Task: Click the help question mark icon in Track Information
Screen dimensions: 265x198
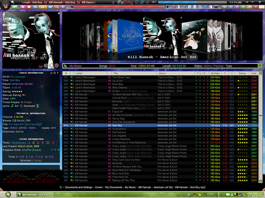Action: point(57,73)
